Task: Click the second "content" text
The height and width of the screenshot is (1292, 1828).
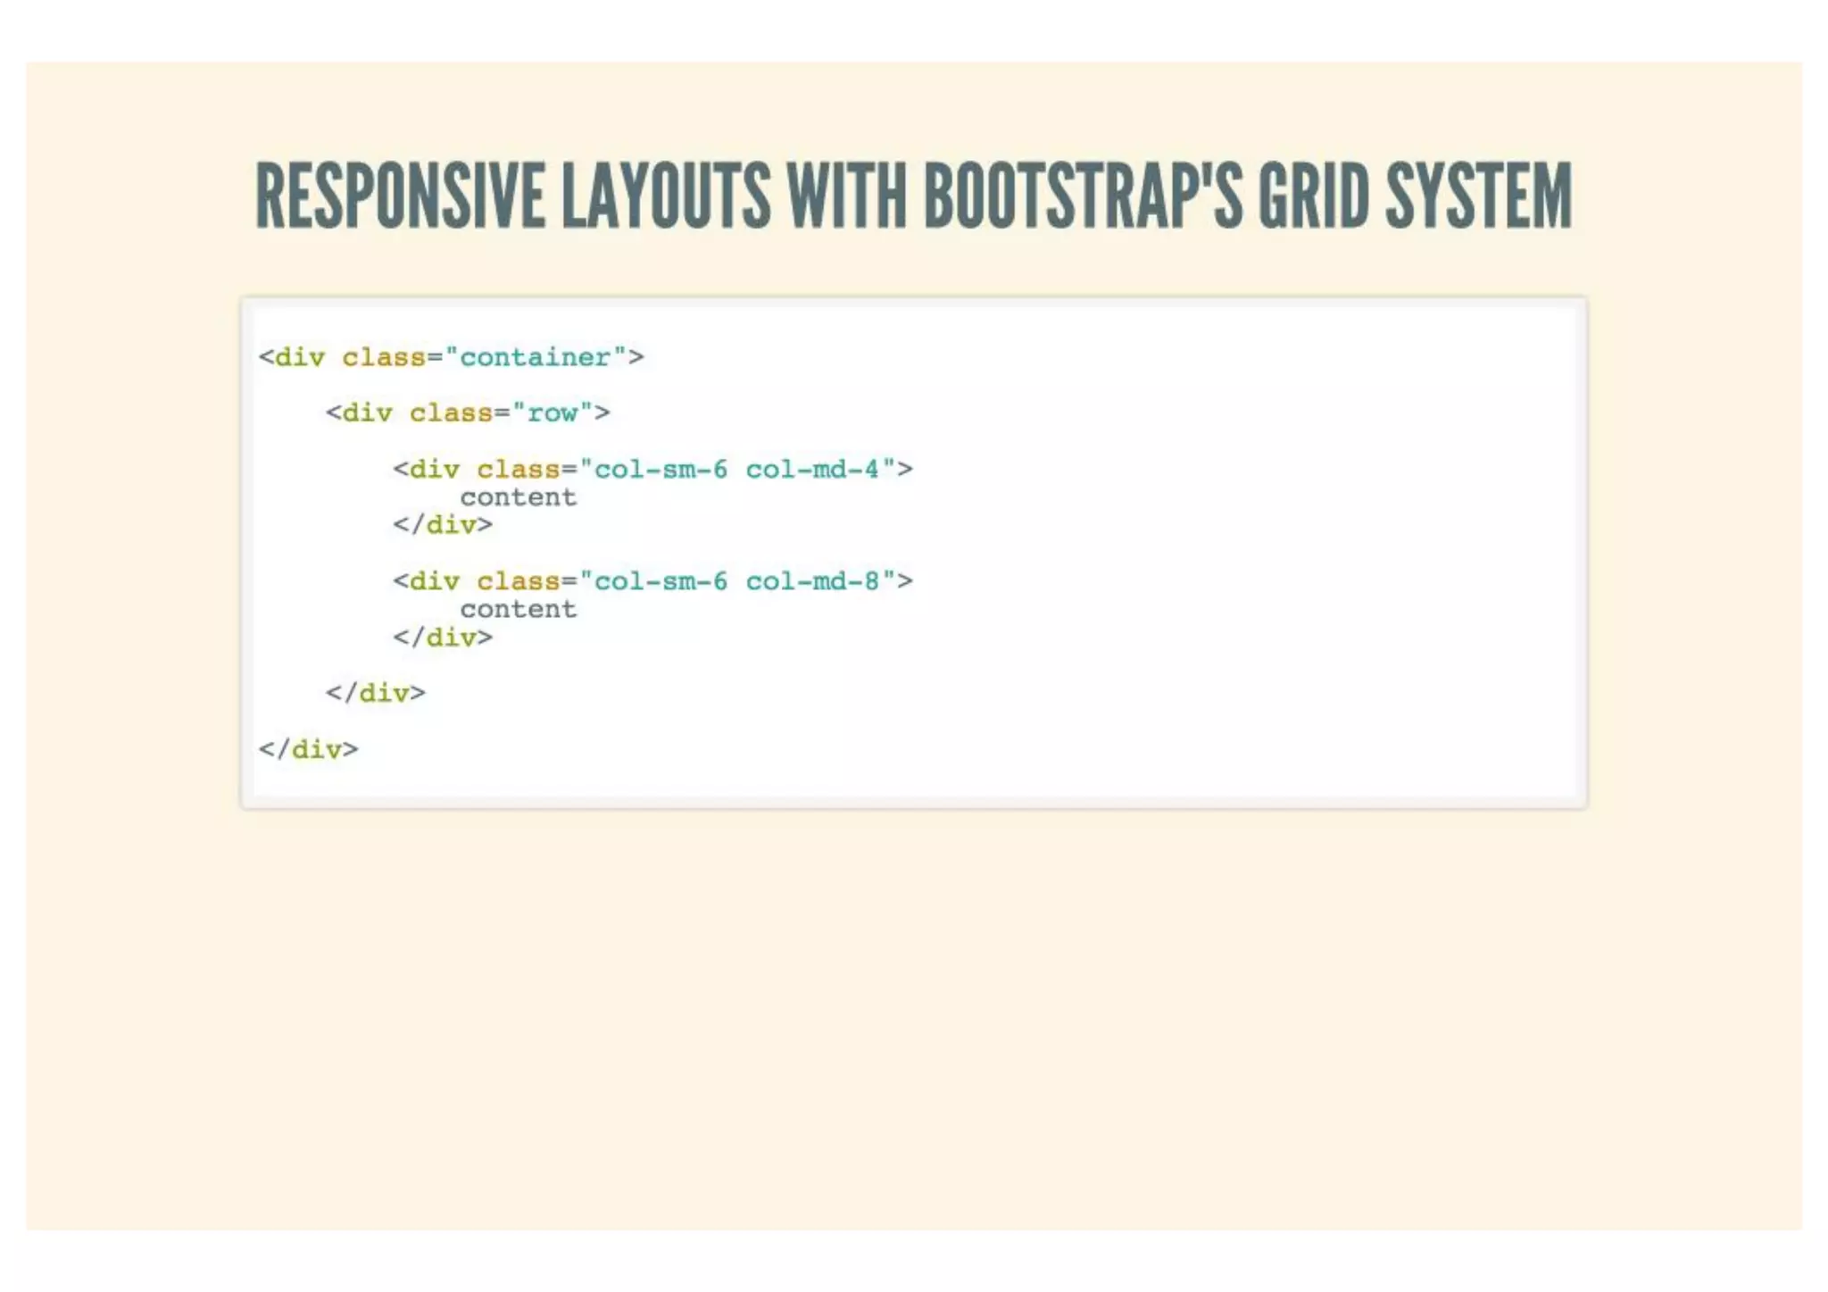Action: pyautogui.click(x=519, y=610)
